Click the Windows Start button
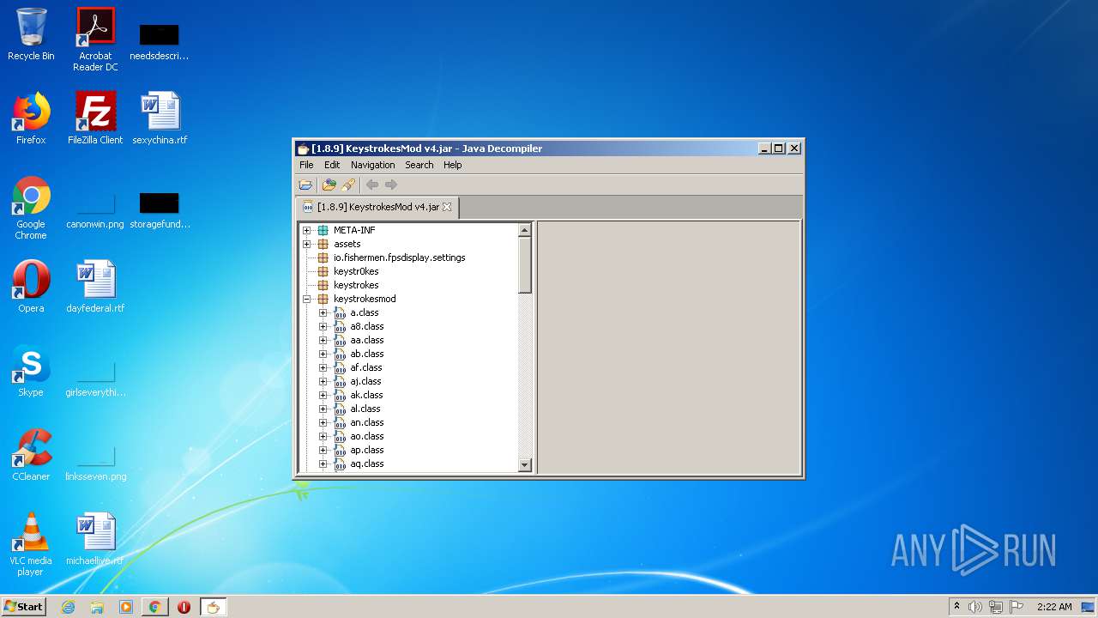Image resolution: width=1098 pixels, height=618 pixels. (x=23, y=607)
